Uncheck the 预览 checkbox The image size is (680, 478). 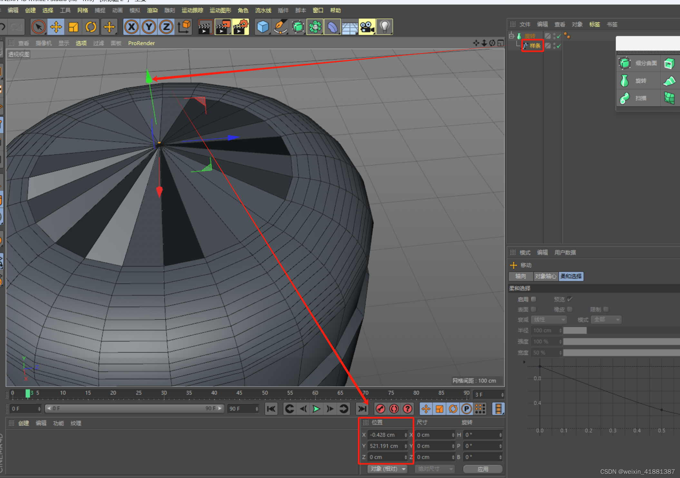point(569,299)
